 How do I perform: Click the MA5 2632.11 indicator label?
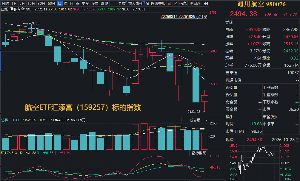pyautogui.click(x=36, y=9)
